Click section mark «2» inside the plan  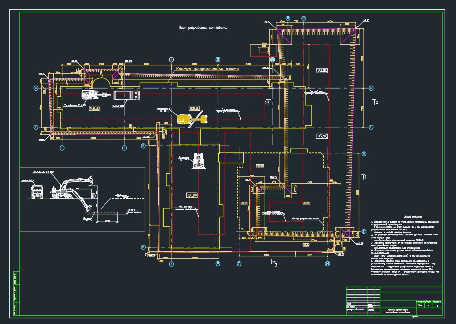268,102
